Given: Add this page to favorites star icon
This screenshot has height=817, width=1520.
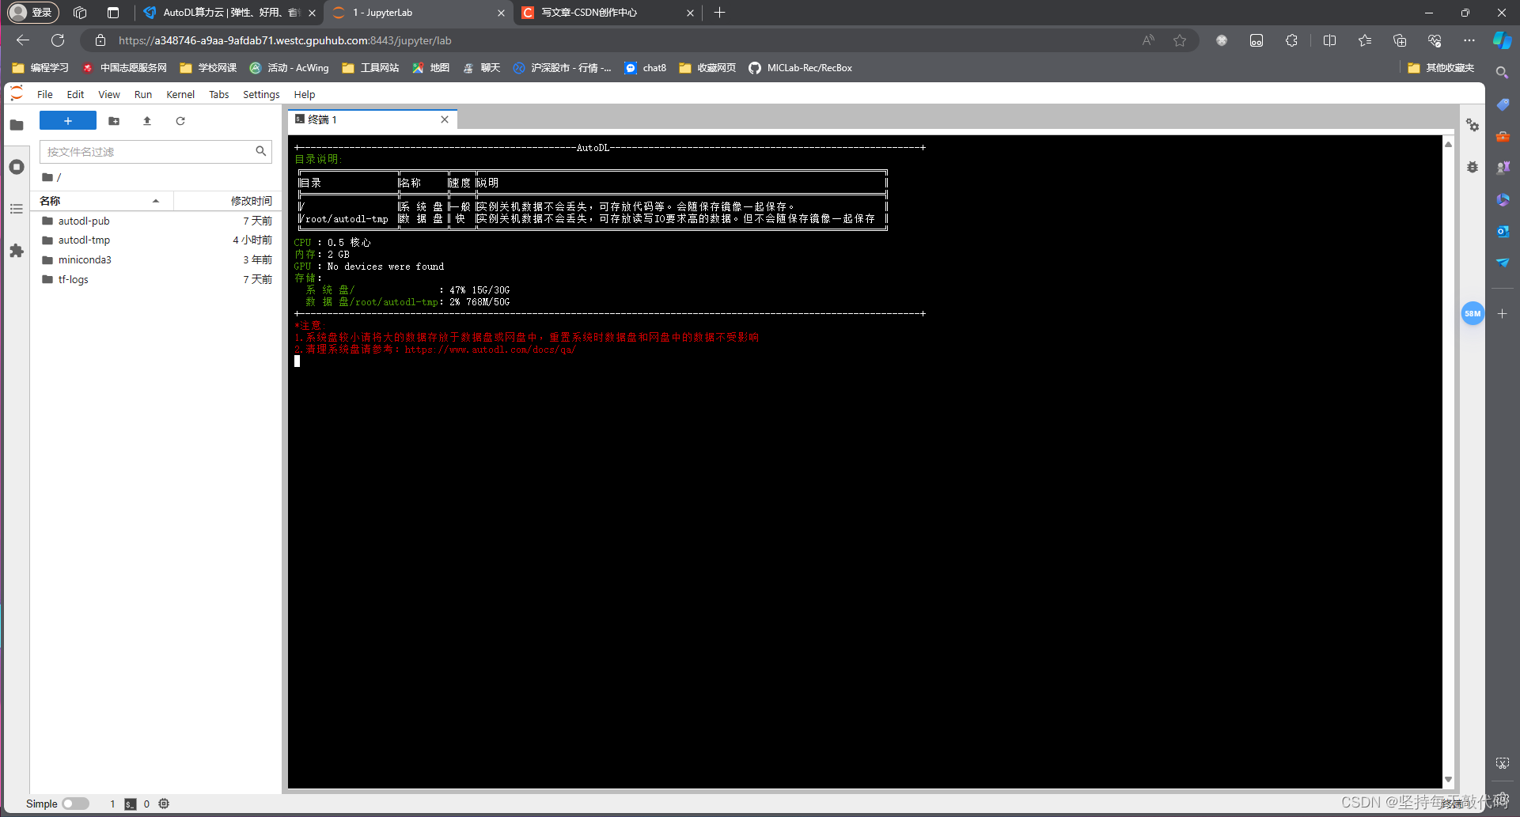Looking at the screenshot, I should 1180,40.
